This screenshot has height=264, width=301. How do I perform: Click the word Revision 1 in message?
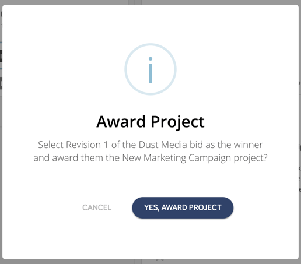click(87, 145)
